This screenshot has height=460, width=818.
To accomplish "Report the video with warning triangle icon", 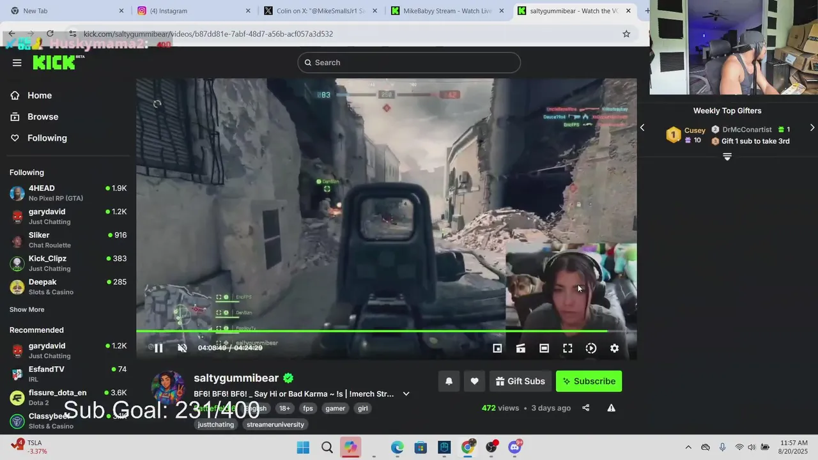I will coord(611,408).
